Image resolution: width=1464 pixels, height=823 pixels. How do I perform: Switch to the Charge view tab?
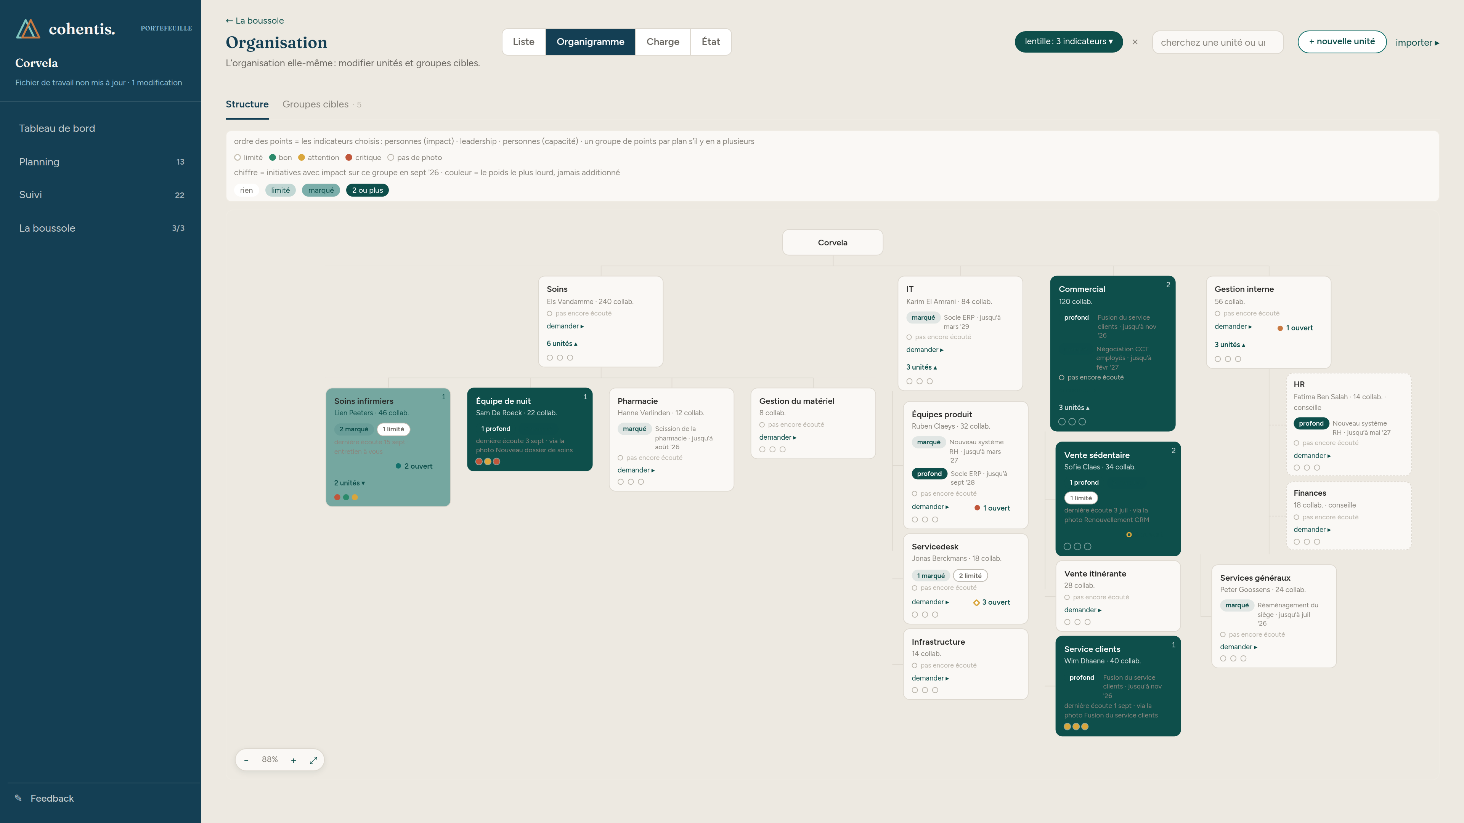click(663, 42)
